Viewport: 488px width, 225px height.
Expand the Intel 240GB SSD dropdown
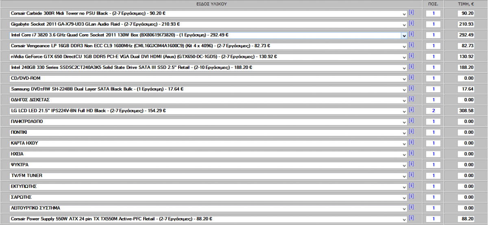coord(208,68)
